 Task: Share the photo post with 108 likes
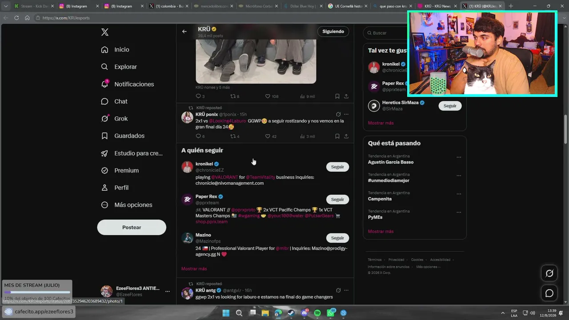tap(346, 96)
